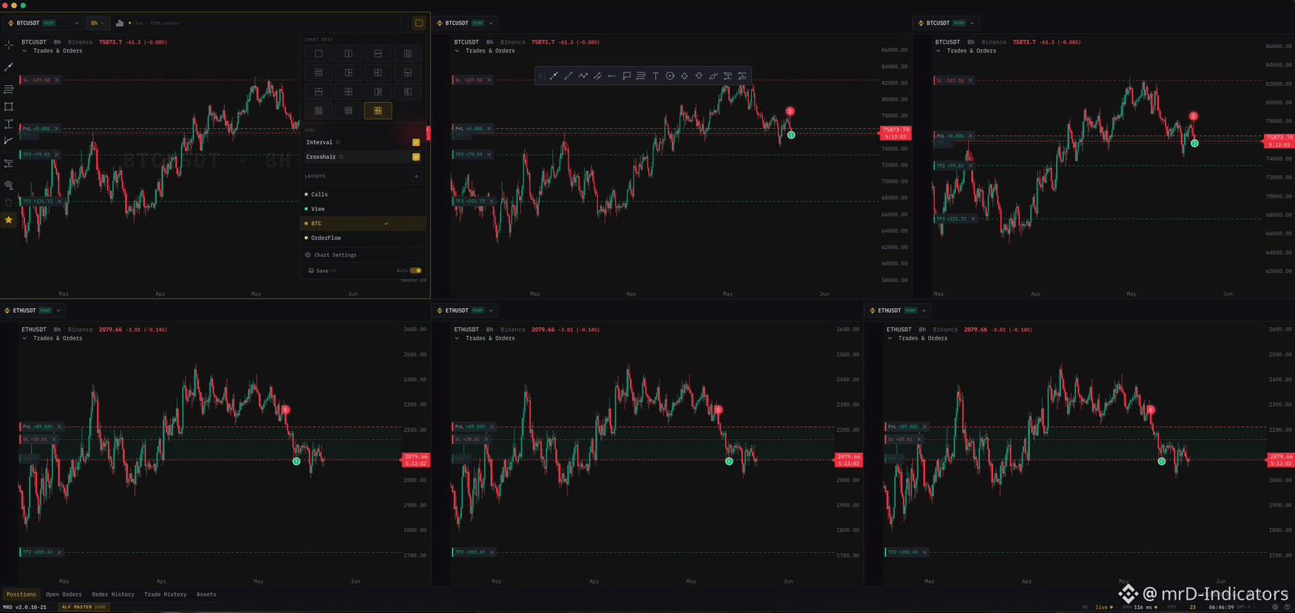Screen dimensions: 1295x613
Task: Open the help icon in bottom status bar
Action: tap(1287, 607)
